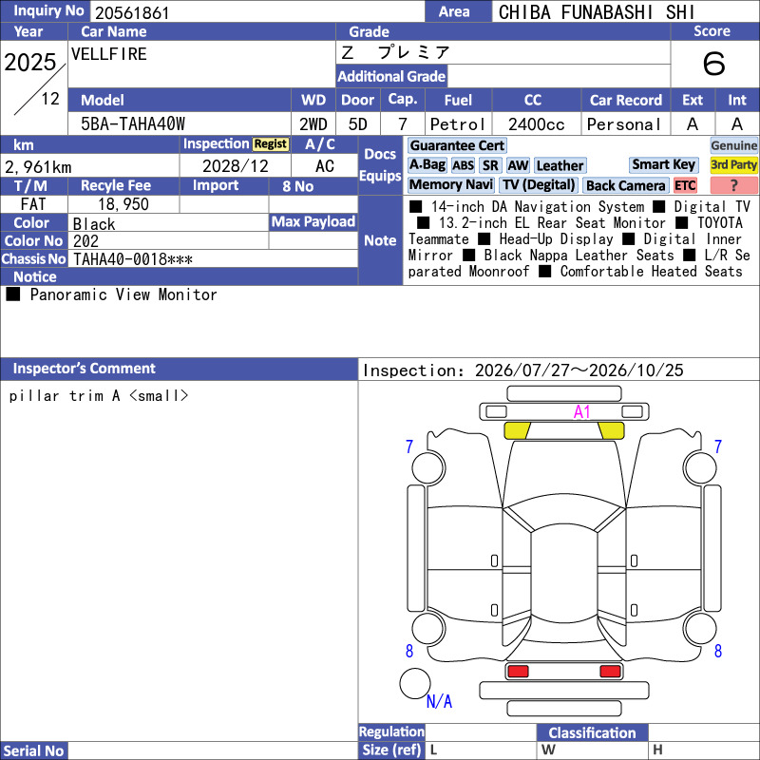Click the score value 6

pyautogui.click(x=714, y=64)
